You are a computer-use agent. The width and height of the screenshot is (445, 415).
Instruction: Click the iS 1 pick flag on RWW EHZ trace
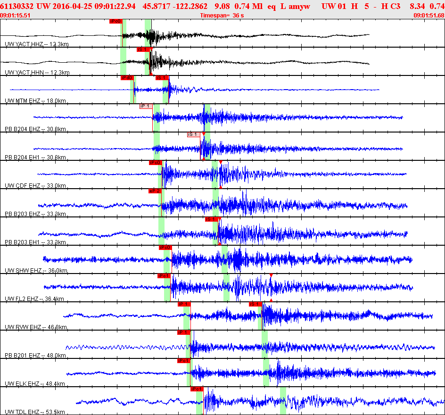coord(255,304)
